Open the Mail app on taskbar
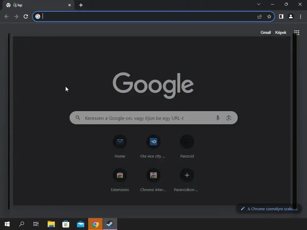 click(80, 224)
